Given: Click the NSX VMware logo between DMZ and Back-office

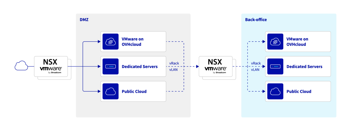Looking at the screenshot, I should [216, 66].
